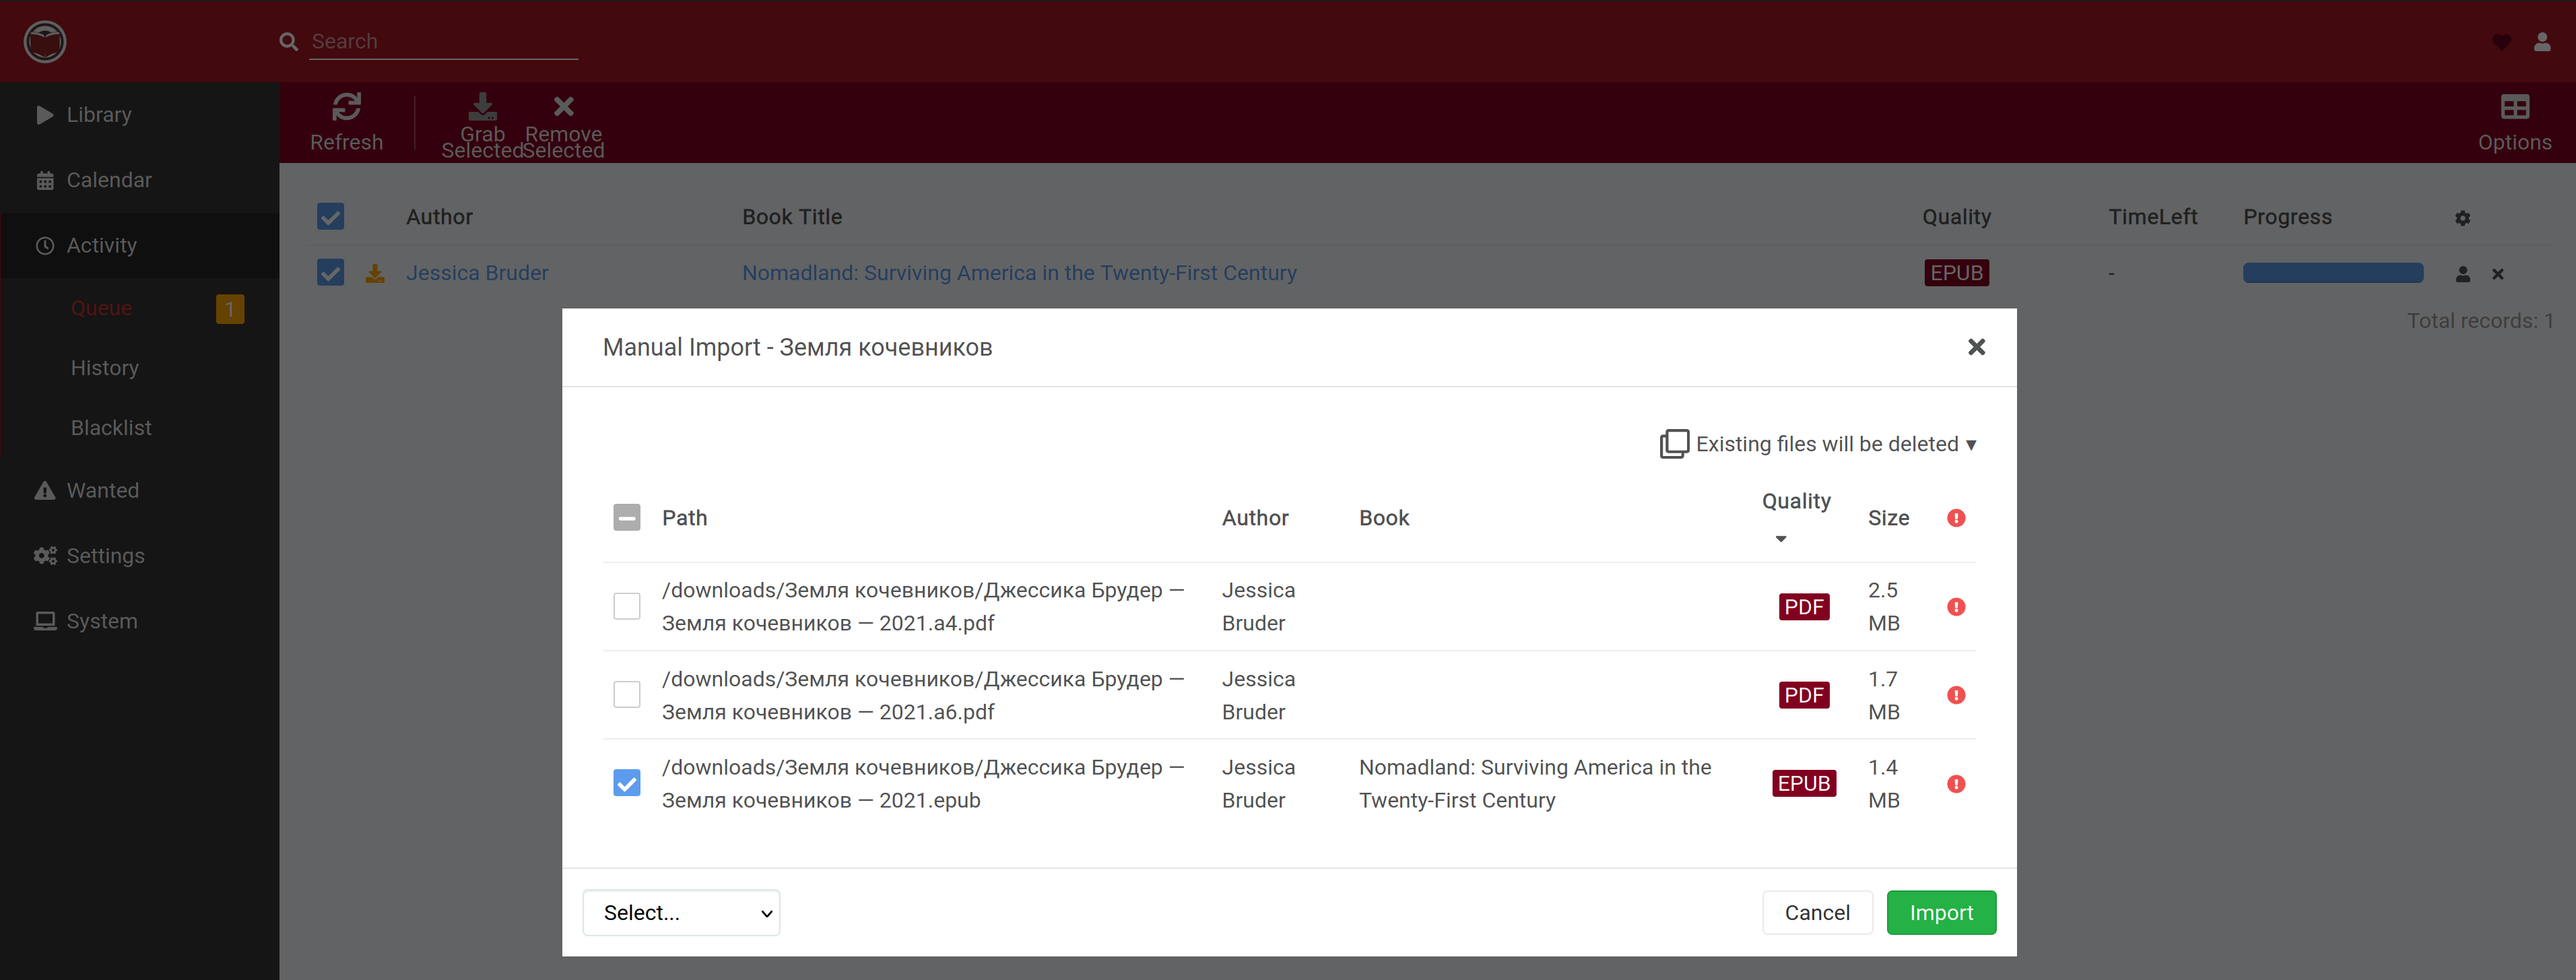Check the box for the 2021.a4.pdf file
This screenshot has height=980, width=2576.
tap(627, 606)
